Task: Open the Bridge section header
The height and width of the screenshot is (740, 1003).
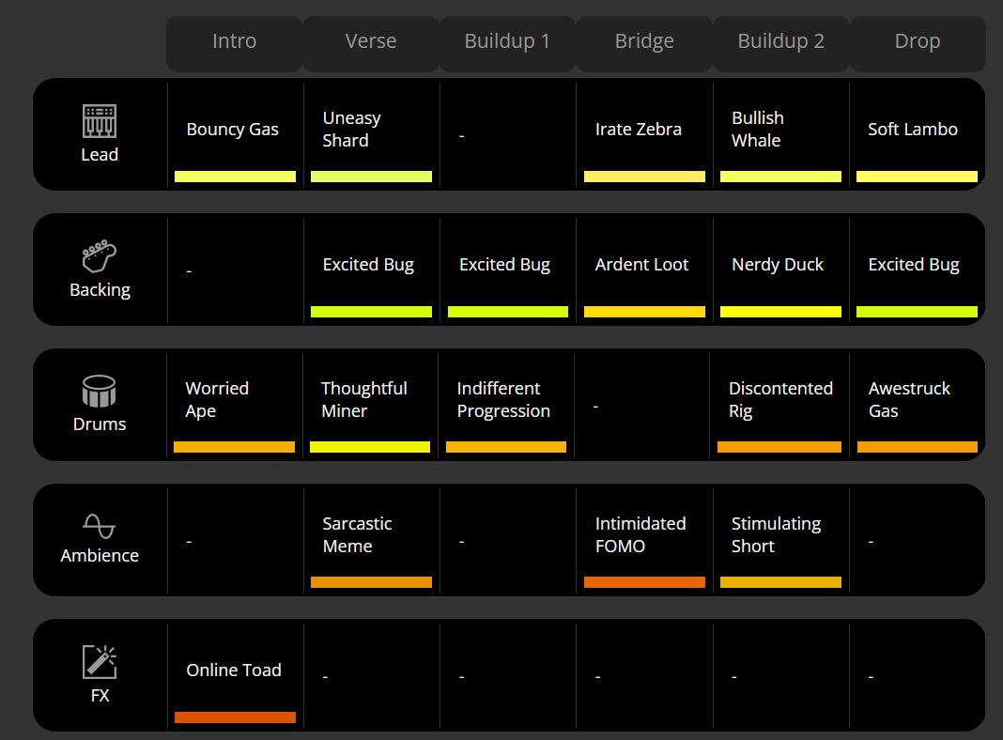Action: click(x=644, y=42)
